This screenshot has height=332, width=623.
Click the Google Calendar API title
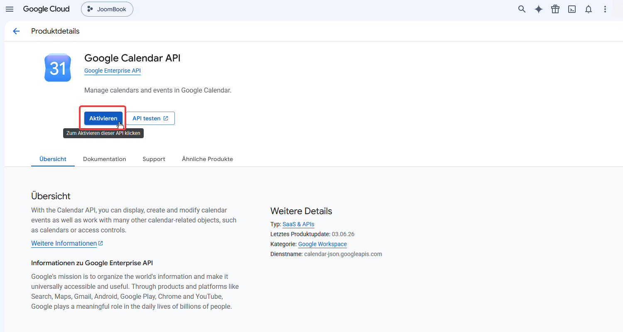pos(132,58)
